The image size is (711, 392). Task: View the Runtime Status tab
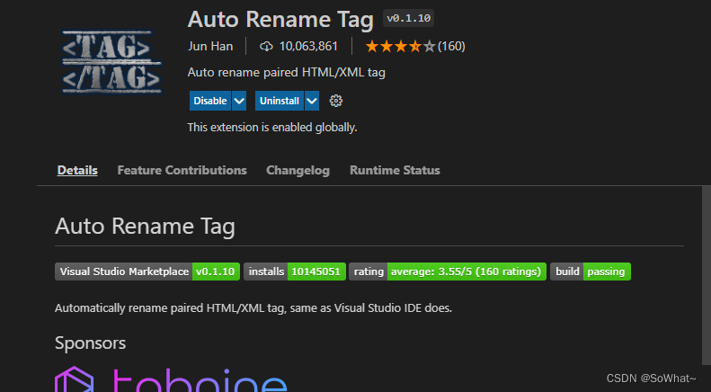[x=395, y=170]
